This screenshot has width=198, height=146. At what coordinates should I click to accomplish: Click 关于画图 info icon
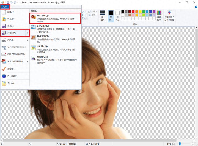point(4,76)
